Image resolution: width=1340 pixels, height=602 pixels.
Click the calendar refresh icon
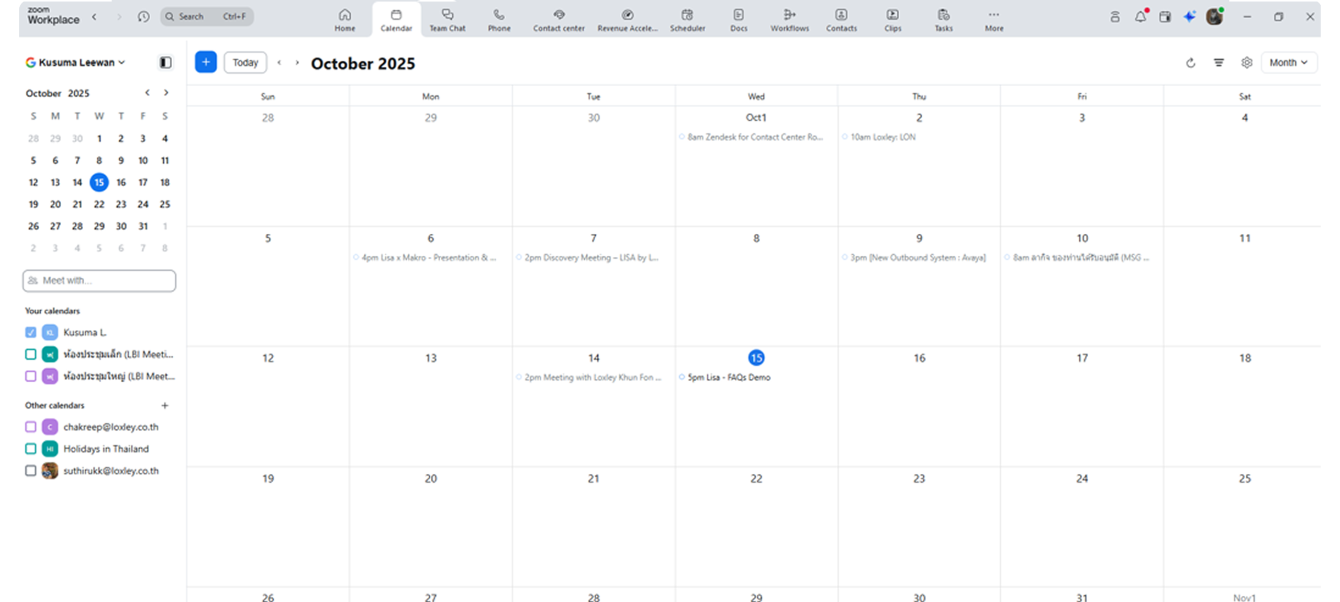[x=1190, y=63]
